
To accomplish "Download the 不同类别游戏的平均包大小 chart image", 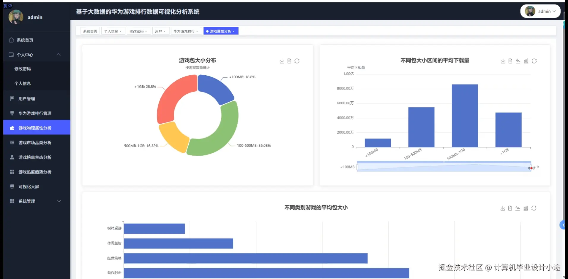I will coord(503,208).
